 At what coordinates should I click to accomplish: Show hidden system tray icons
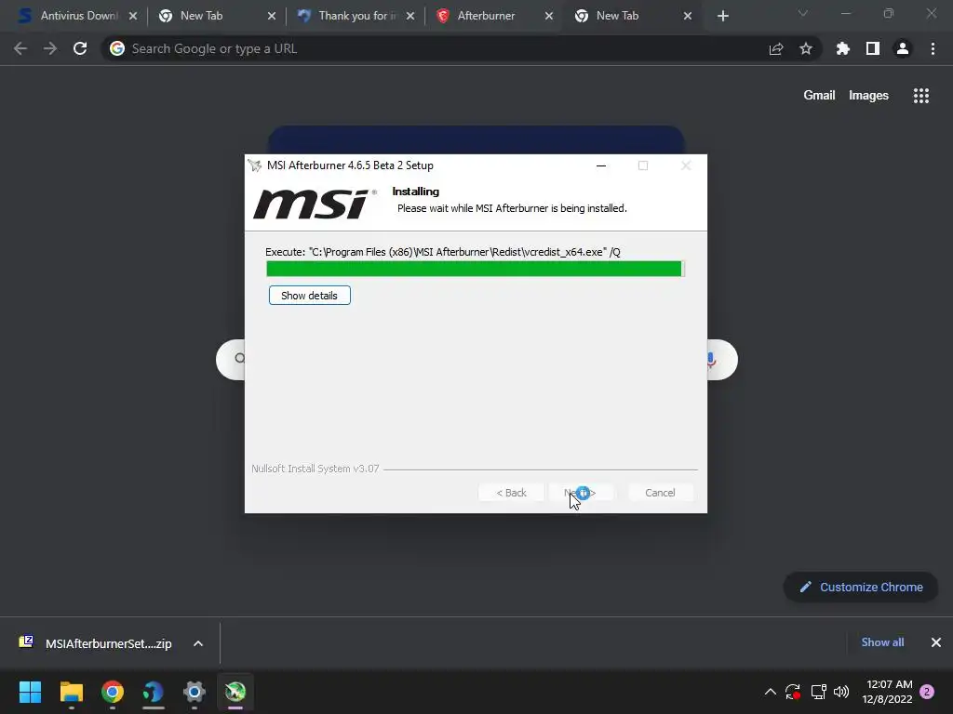[x=770, y=692]
